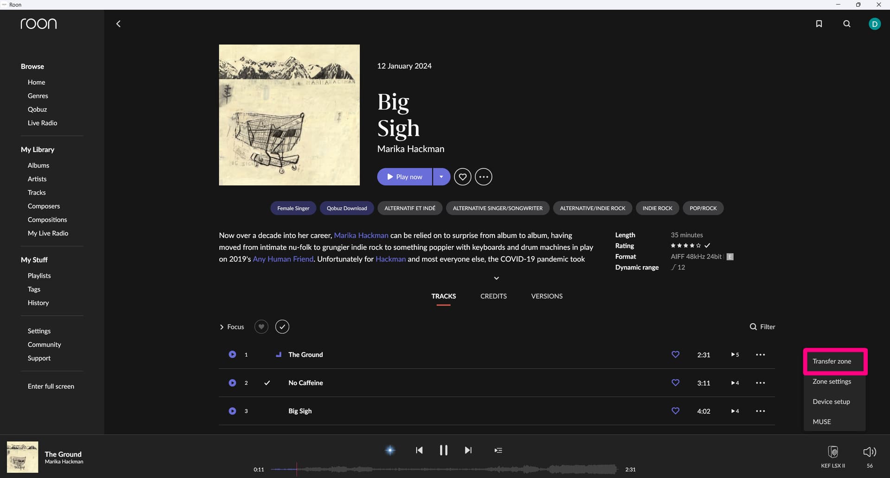Choose Zone settings from menu
This screenshot has width=890, height=478.
(832, 382)
